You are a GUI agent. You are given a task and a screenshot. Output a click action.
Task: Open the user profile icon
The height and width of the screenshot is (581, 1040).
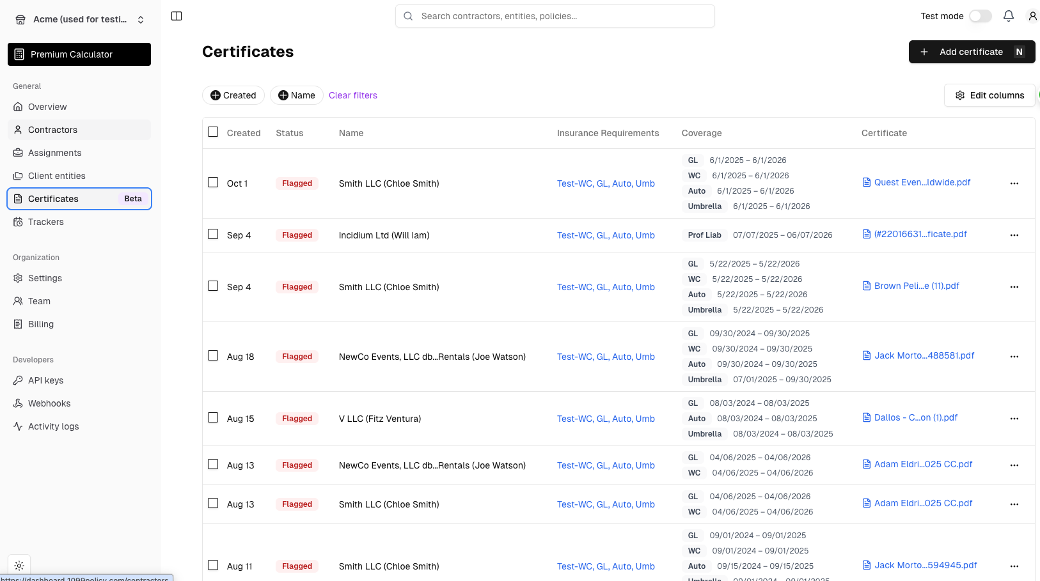1032,16
